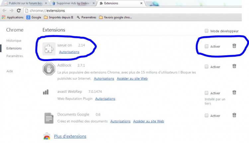Tick the Activer checkbox for savue on
The image size is (249, 143).
click(x=207, y=46)
